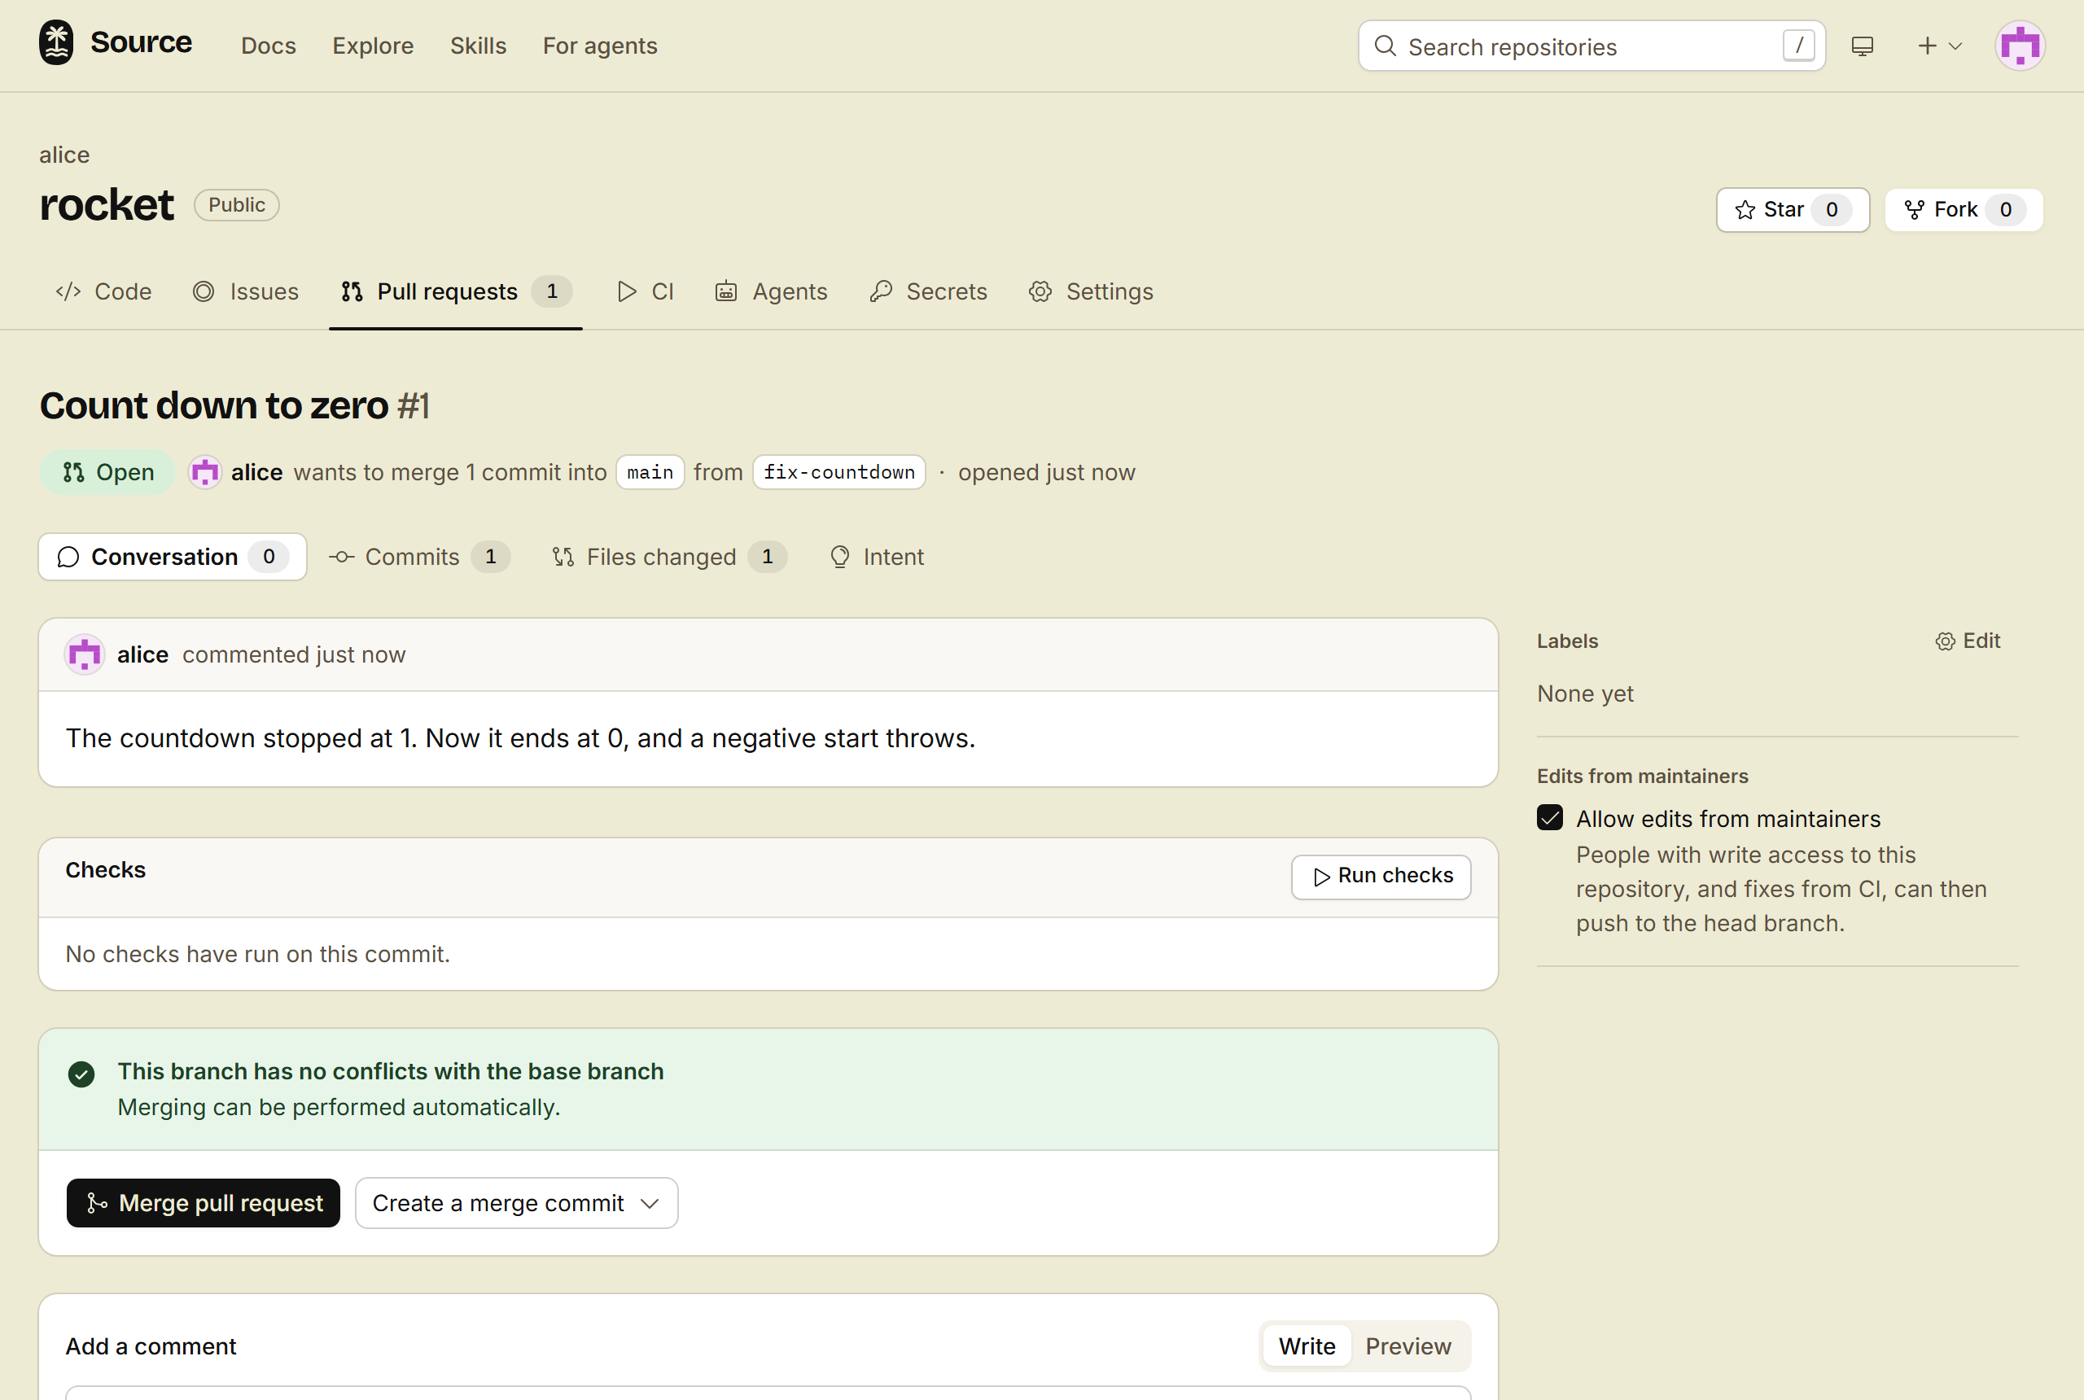Click the alice author name beside Open badge
2084x1400 pixels.
point(256,471)
